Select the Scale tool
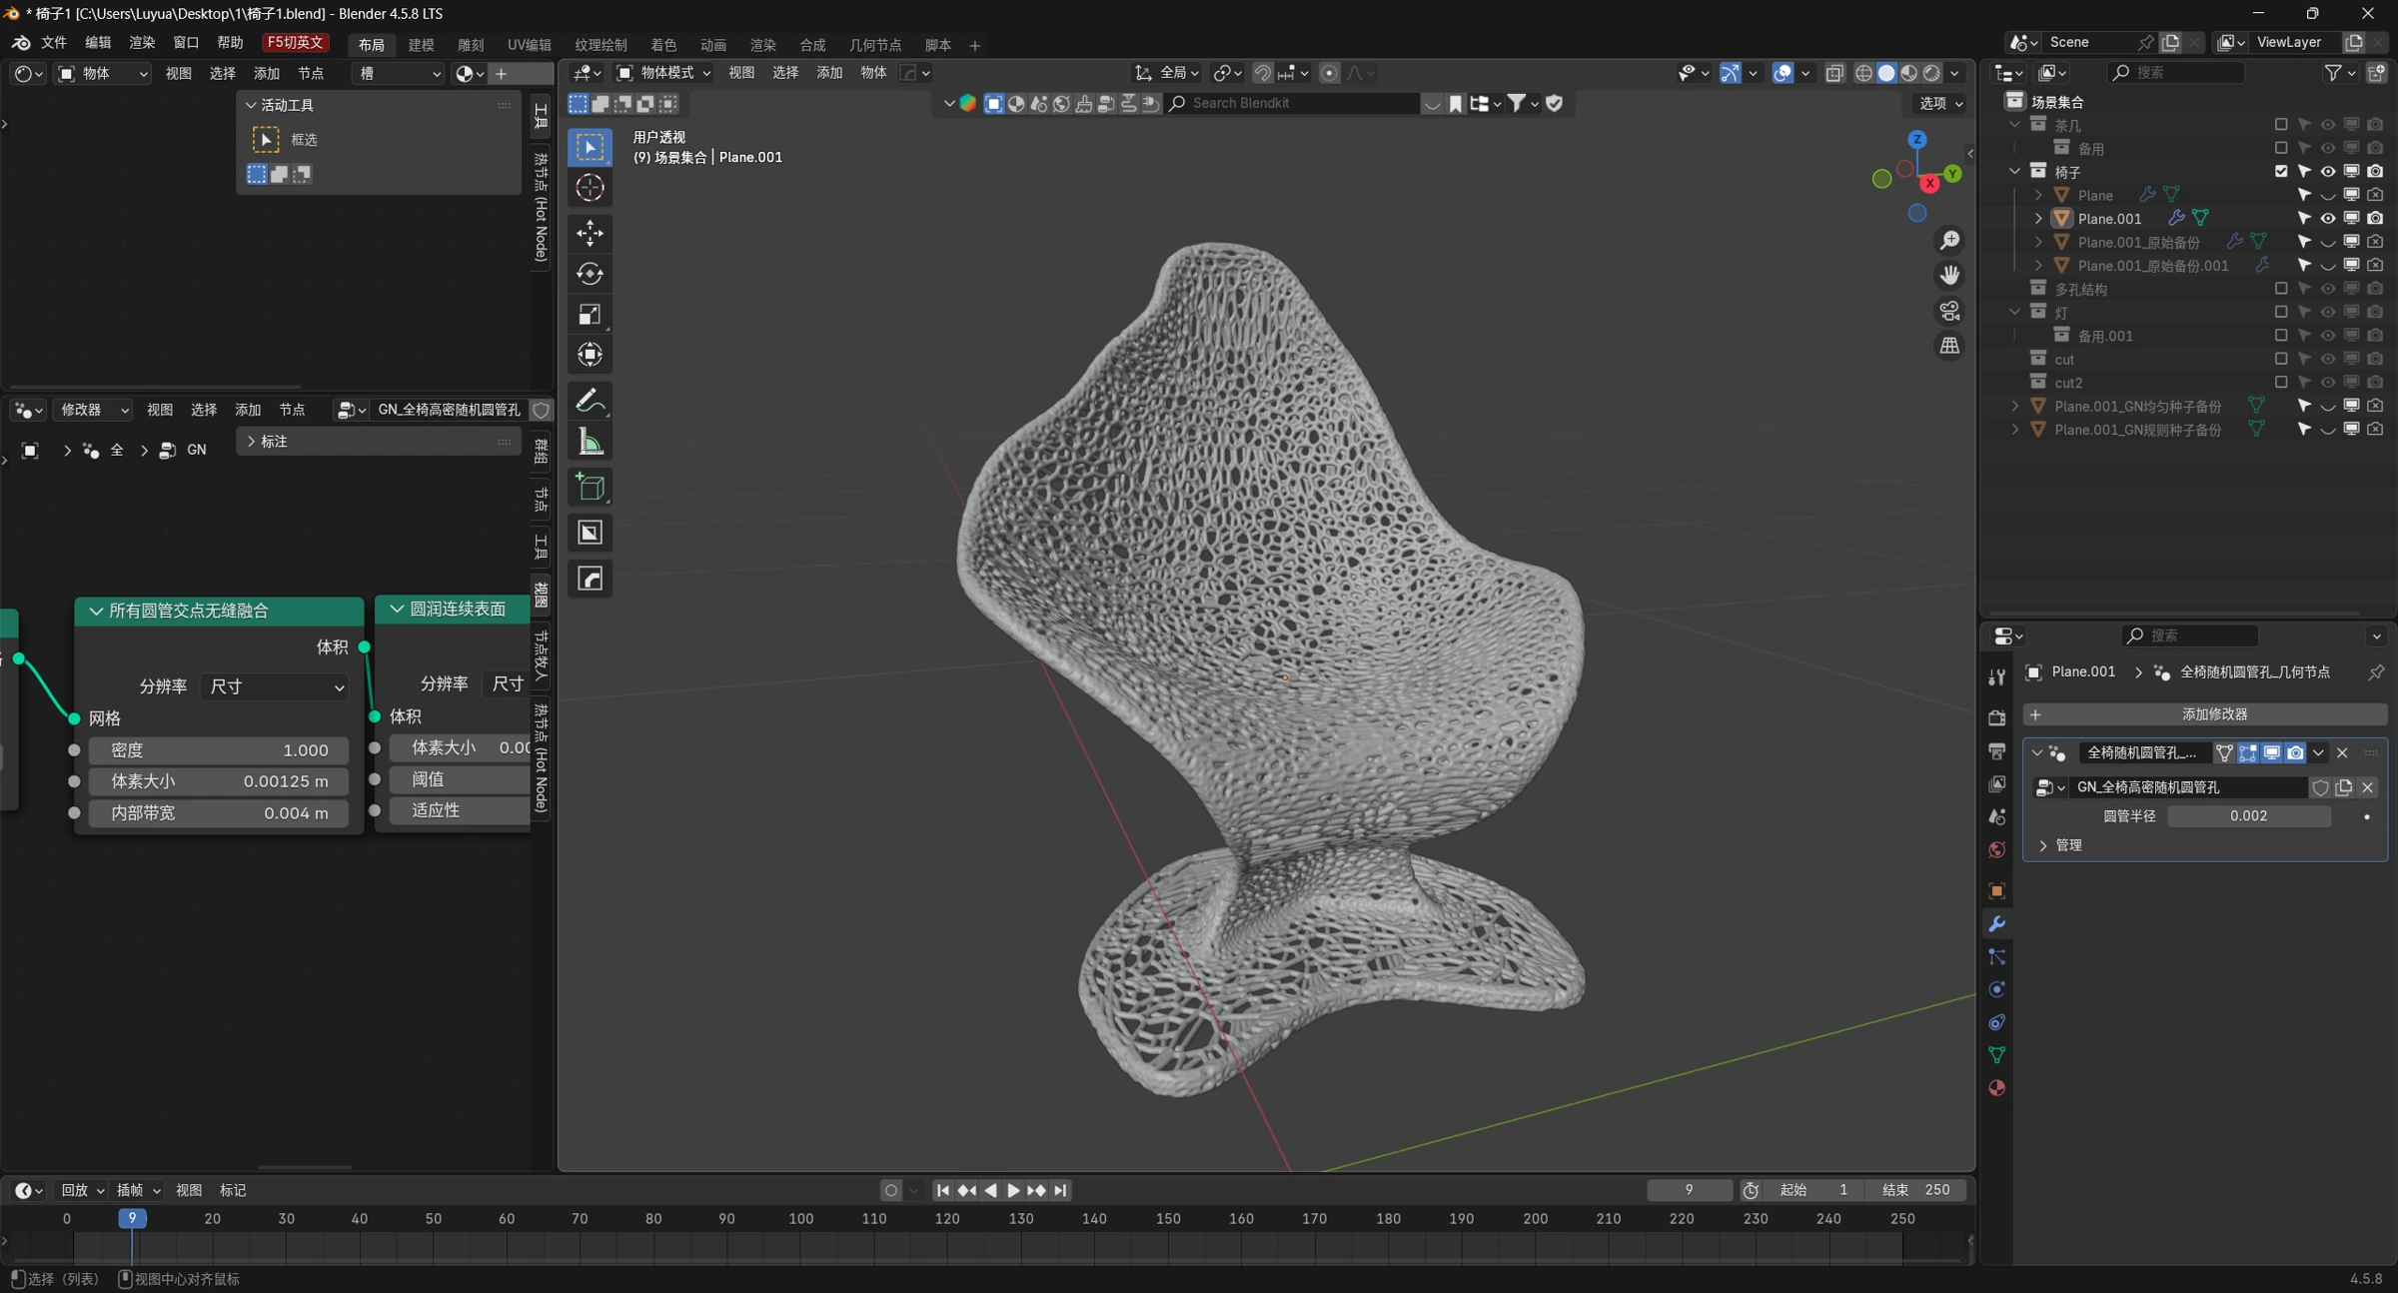Viewport: 2398px width, 1293px height. (x=590, y=314)
